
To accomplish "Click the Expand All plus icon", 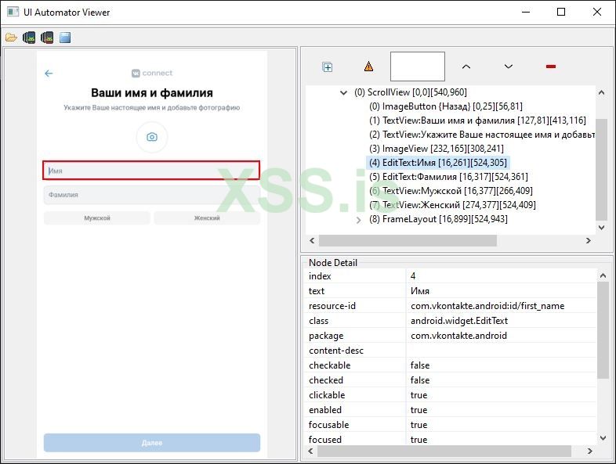I will pos(328,67).
